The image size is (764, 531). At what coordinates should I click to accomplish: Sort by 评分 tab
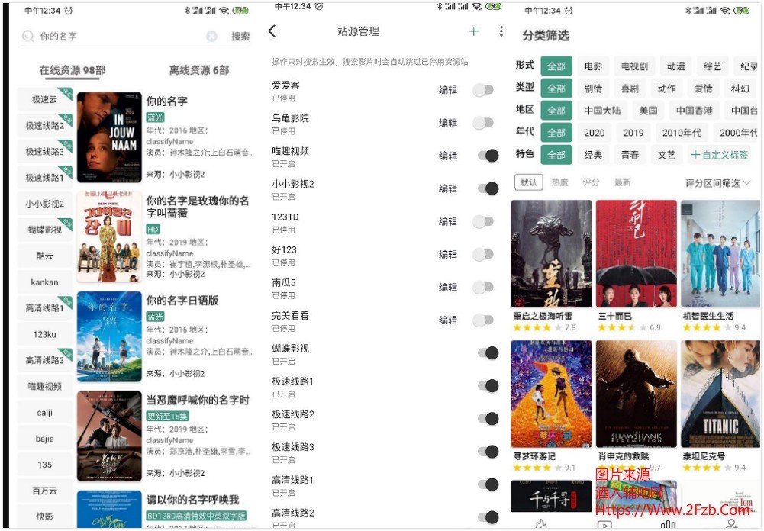click(x=591, y=182)
